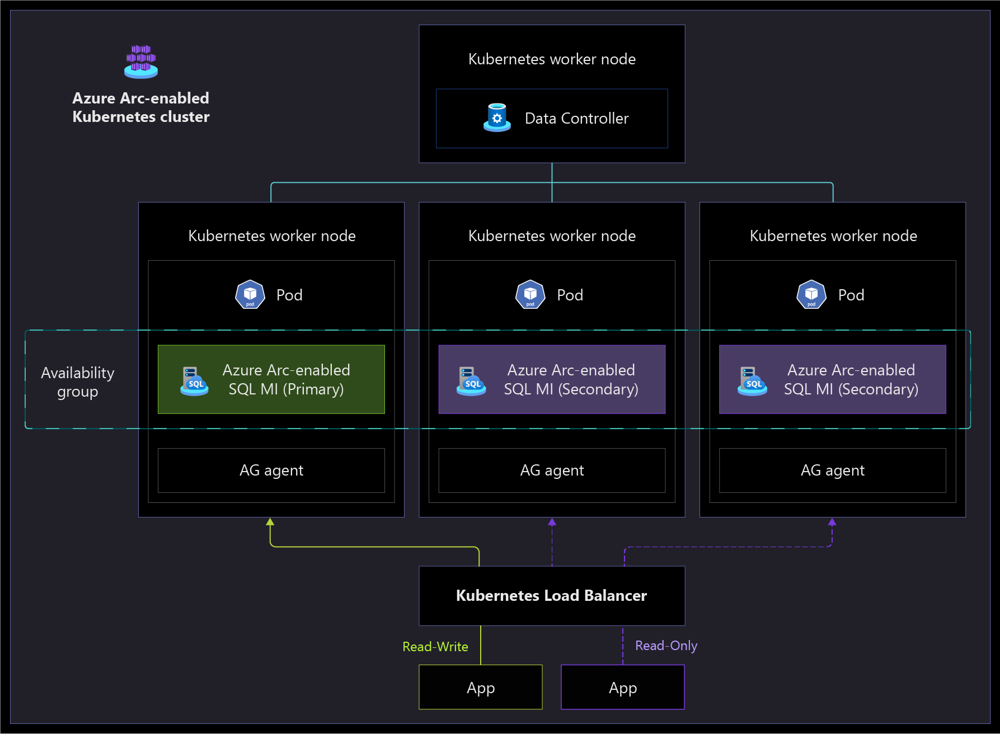The image size is (1000, 734).
Task: Click the Data Controller text label
Action: (577, 119)
